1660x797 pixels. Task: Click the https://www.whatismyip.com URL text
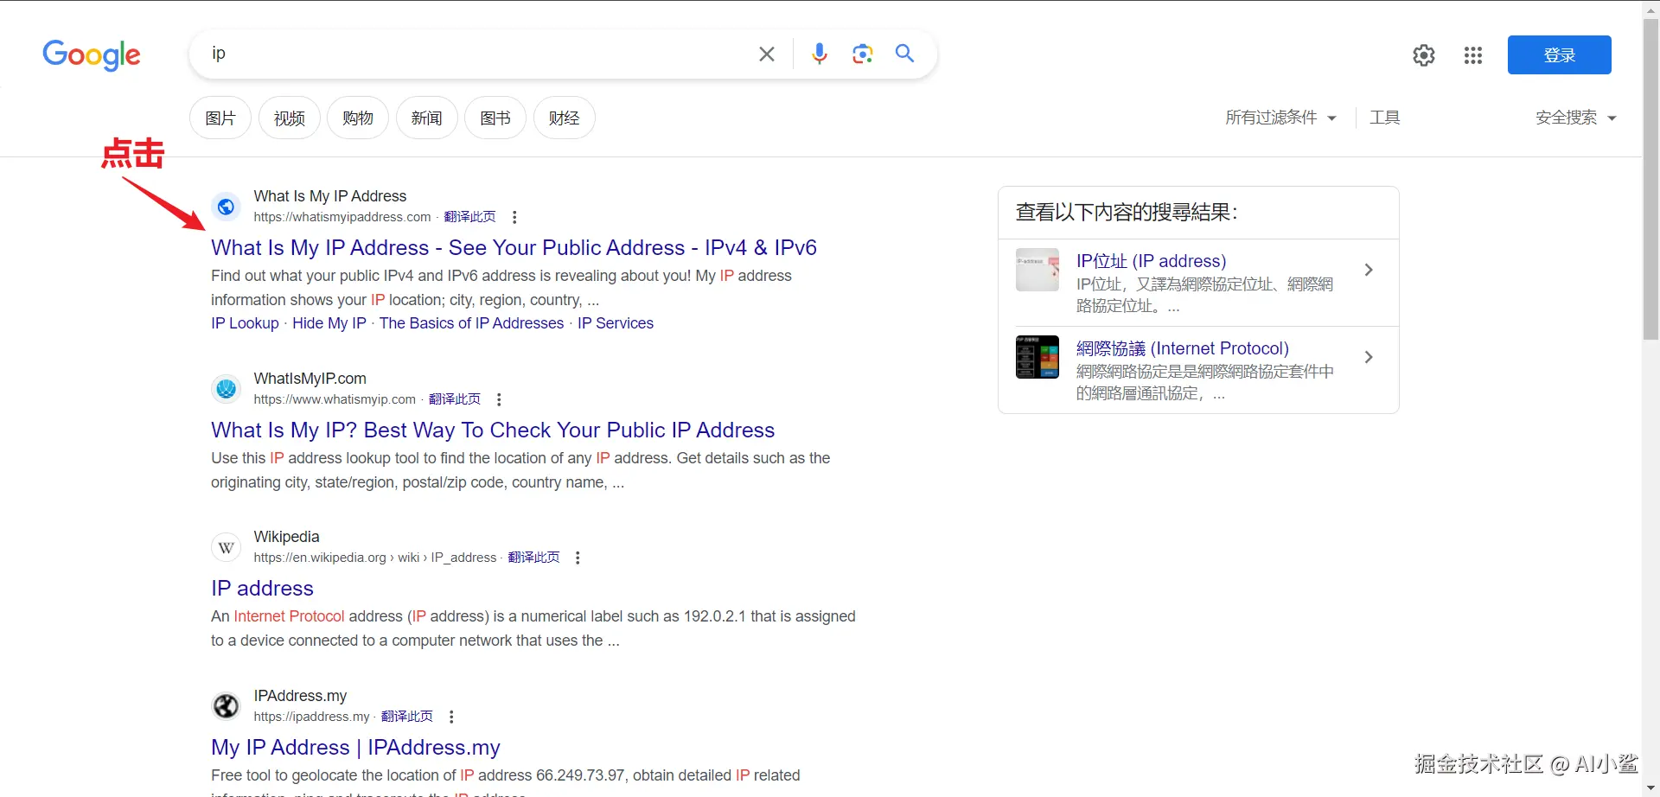point(335,399)
